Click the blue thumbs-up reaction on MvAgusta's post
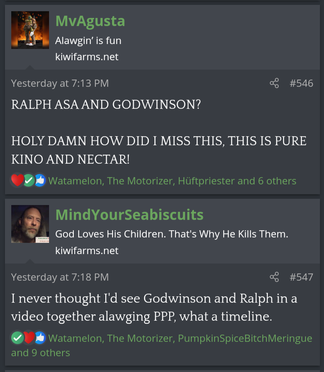324x372 pixels. [x=40, y=180]
